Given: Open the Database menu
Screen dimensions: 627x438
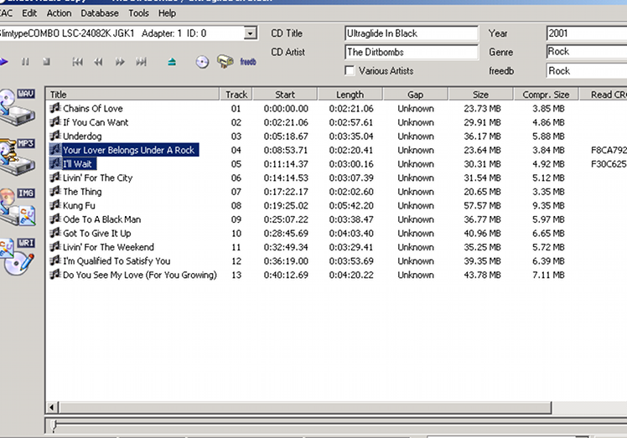Looking at the screenshot, I should (100, 13).
